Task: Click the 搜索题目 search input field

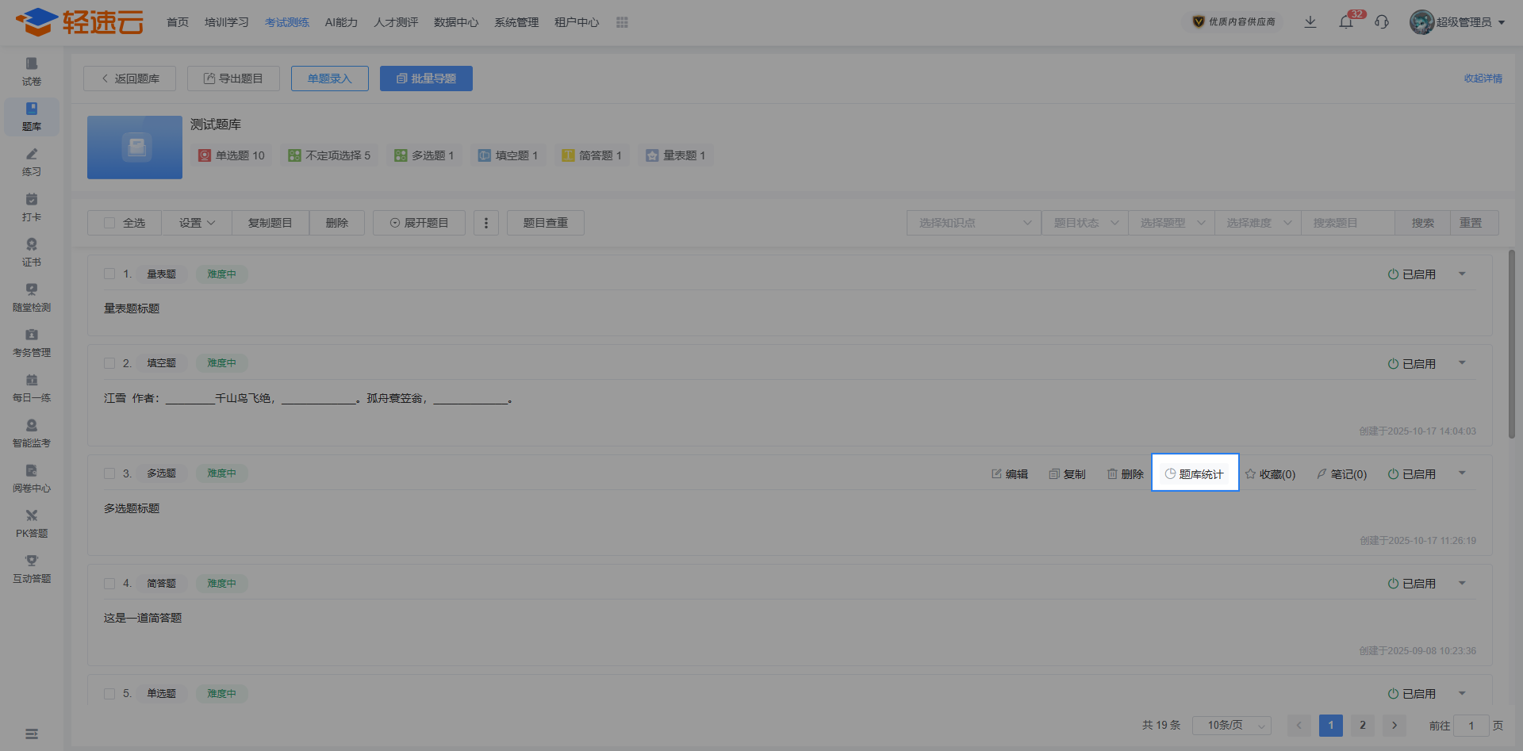Action: pos(1348,223)
